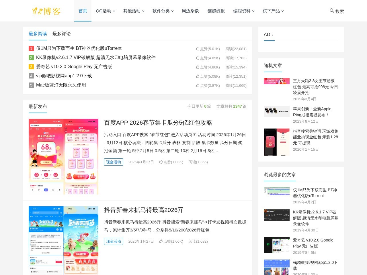
Task: Expand the QQ活动 dropdown menu
Action: (x=105, y=11)
